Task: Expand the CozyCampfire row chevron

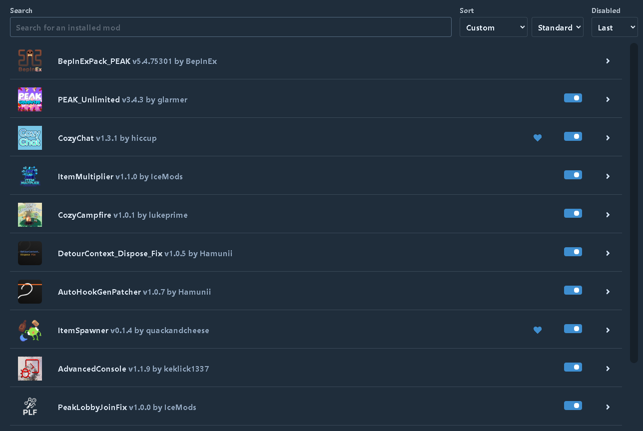Action: 608,215
